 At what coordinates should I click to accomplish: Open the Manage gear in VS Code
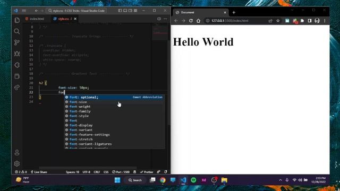17,164
